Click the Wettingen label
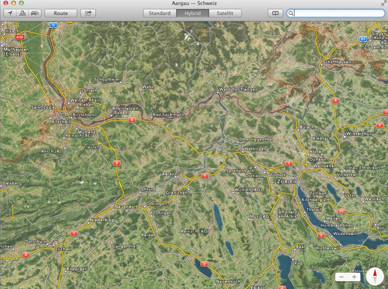Viewport: 388px width, 289px height. 255,149
